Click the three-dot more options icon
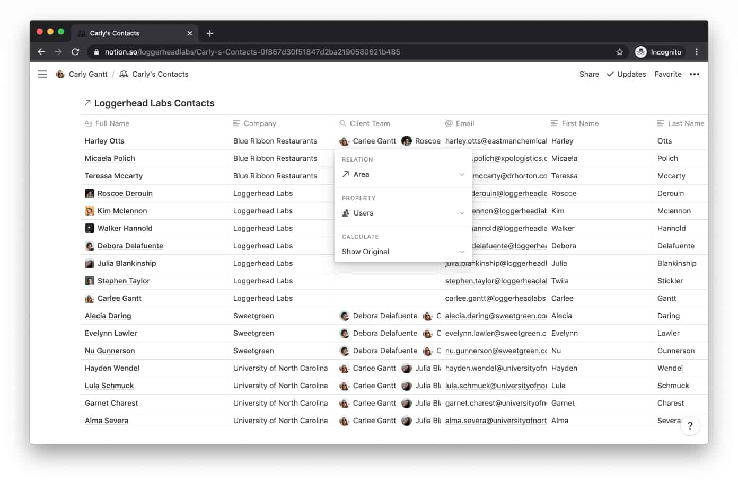This screenshot has width=738, height=483. 695,74
